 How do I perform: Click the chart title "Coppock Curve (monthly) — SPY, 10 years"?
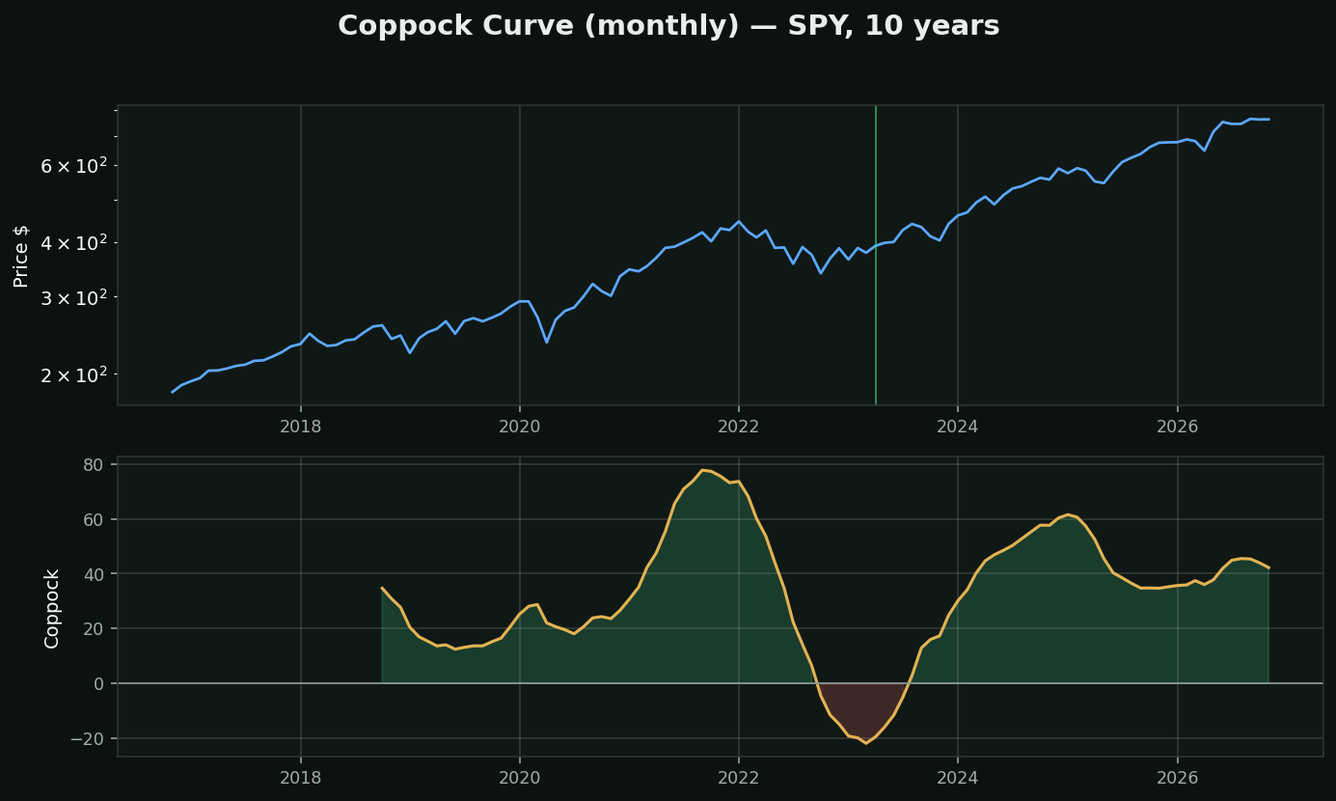pos(668,26)
